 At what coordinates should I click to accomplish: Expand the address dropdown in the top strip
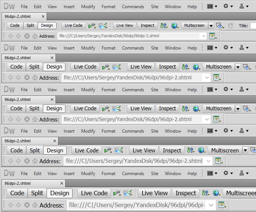204,36
